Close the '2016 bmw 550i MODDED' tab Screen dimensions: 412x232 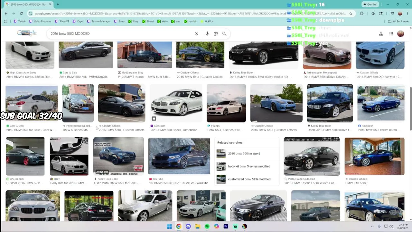50,4
